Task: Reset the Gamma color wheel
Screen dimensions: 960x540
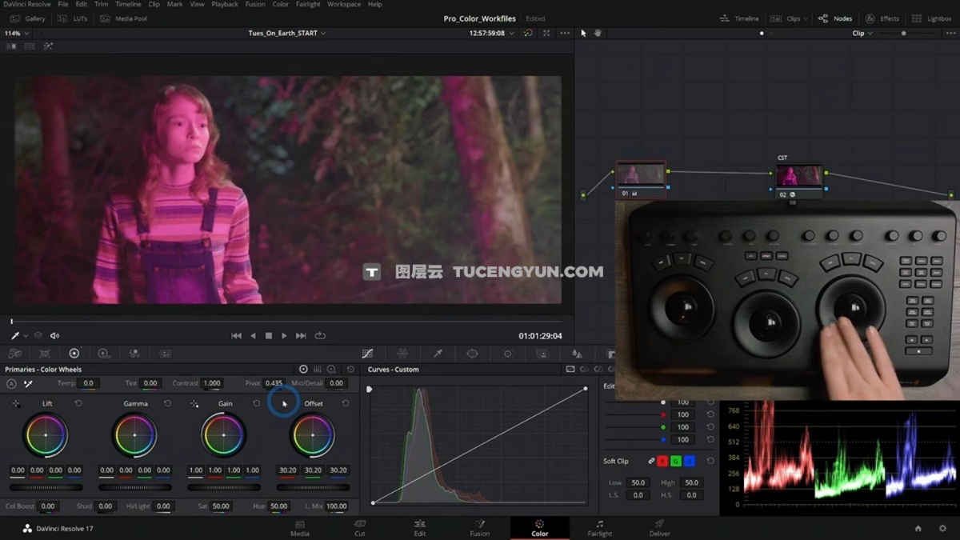Action: click(x=167, y=403)
